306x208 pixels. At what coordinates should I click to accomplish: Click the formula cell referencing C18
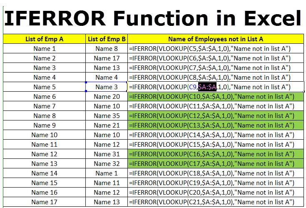click(216, 173)
